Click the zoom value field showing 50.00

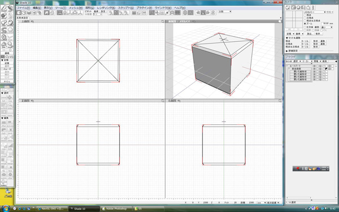[x=325, y=24]
